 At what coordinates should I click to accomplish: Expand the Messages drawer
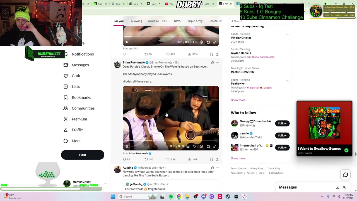tap(344, 187)
